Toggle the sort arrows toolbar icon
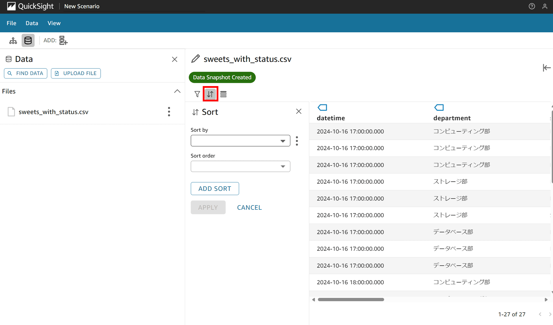The image size is (553, 325). [x=210, y=94]
